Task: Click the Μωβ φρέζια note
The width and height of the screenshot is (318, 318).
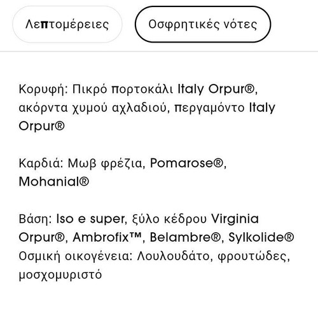Action: (x=105, y=163)
